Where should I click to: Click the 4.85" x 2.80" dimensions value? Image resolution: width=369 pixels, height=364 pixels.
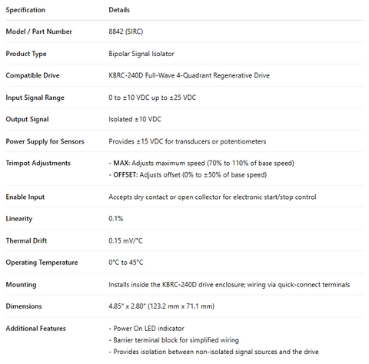(x=161, y=306)
